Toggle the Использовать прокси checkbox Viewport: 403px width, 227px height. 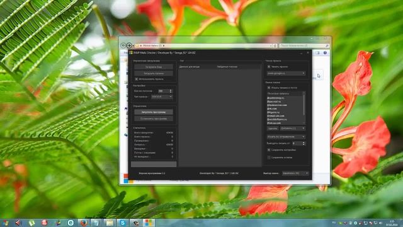[x=137, y=79]
